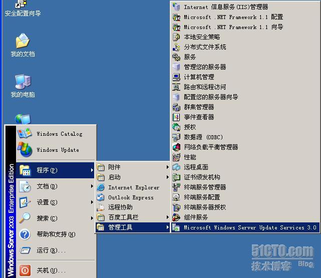Viewport: 321px width, 278px height.
Task: Click the Windows Catalog icon
Action: click(25, 133)
